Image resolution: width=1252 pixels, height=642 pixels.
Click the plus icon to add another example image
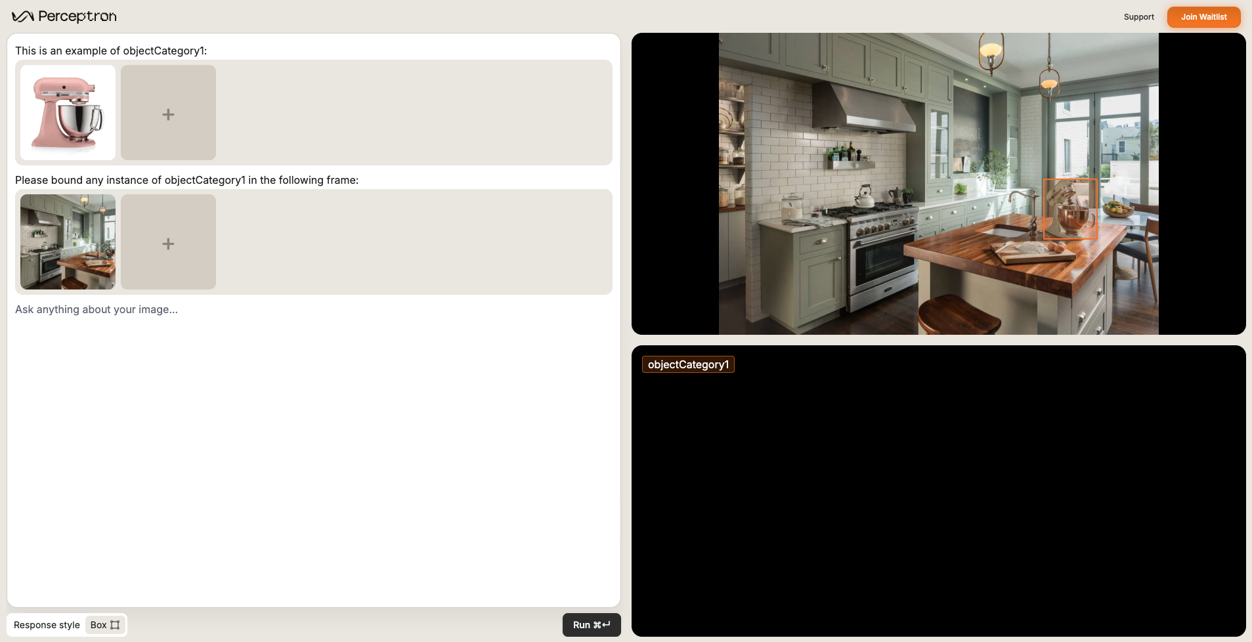[x=168, y=113]
